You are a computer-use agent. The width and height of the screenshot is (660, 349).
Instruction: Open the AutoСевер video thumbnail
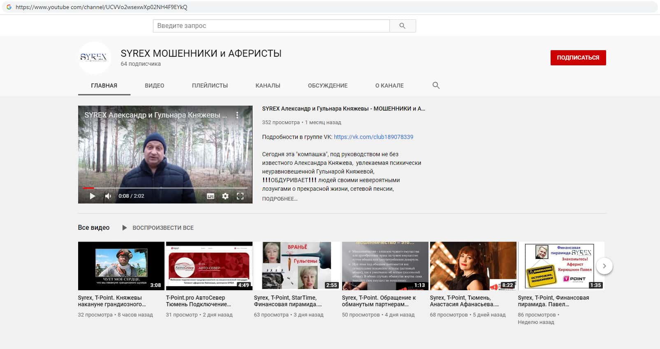pos(209,266)
